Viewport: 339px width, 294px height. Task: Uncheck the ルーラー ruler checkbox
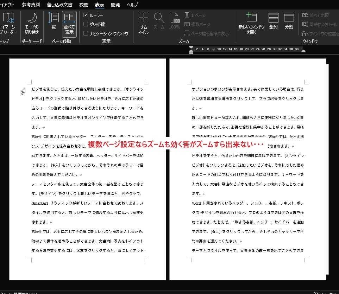point(86,15)
